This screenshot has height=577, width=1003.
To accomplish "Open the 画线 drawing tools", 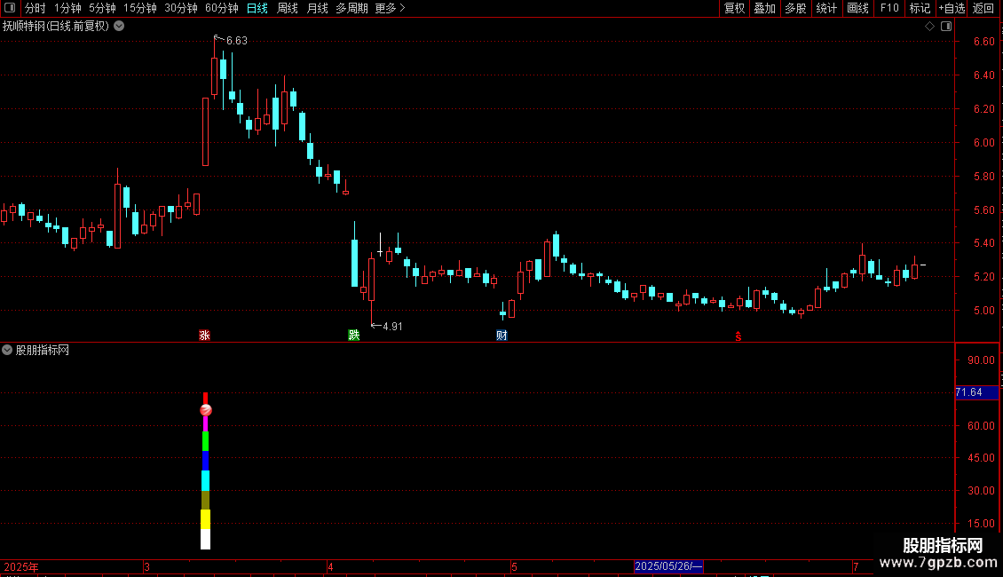I will point(857,8).
